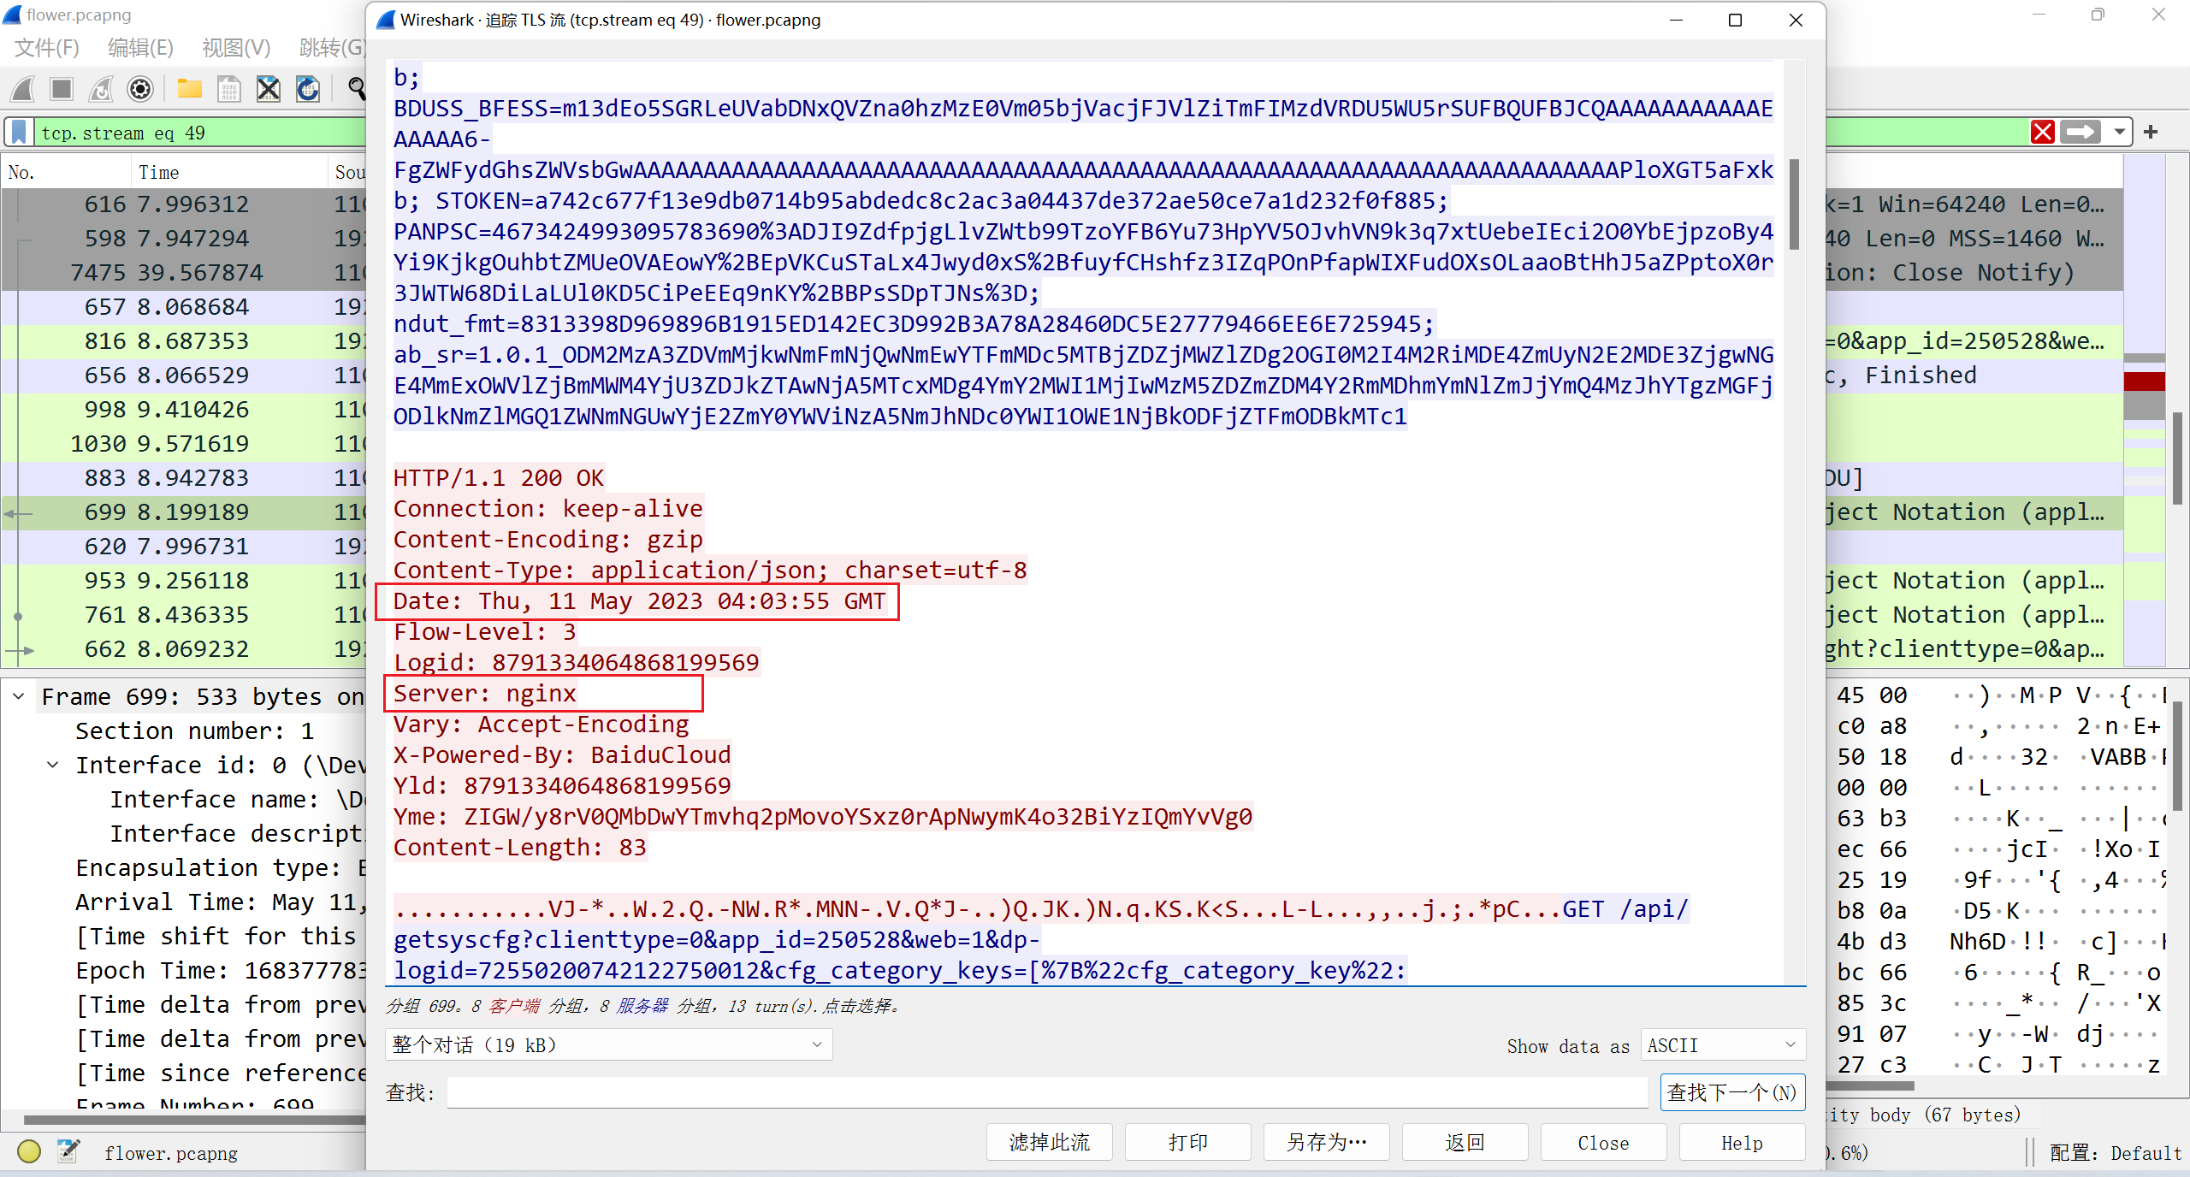Collapse the Interface id tree node
Viewport: 2190px width, 1177px height.
[53, 765]
